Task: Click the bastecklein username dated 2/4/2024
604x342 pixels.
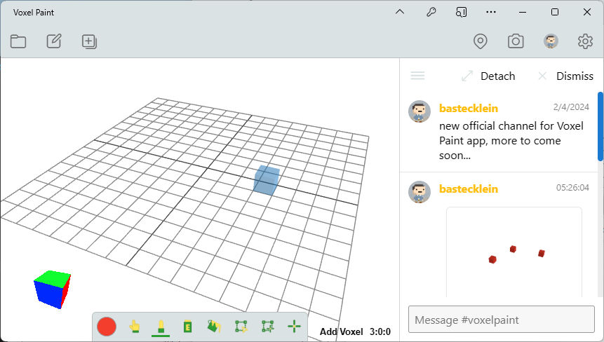Action: click(469, 109)
